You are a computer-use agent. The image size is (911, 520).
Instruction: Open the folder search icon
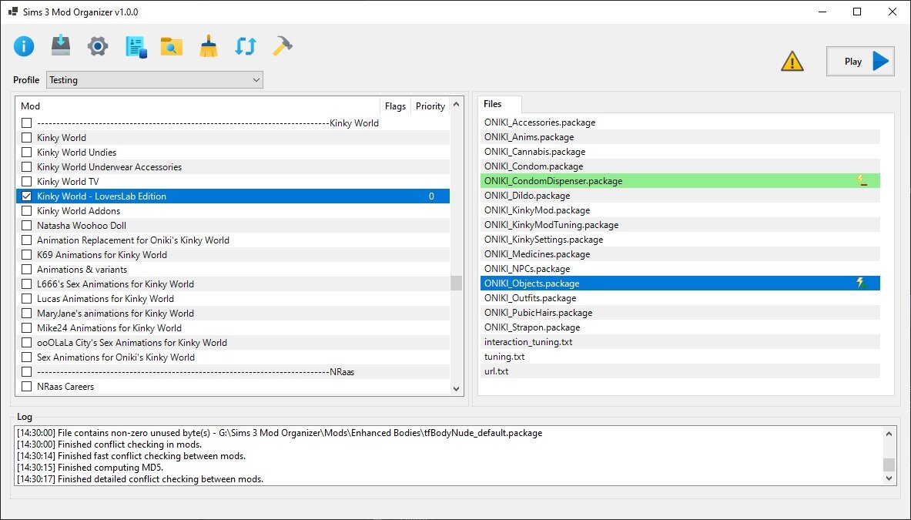[172, 46]
